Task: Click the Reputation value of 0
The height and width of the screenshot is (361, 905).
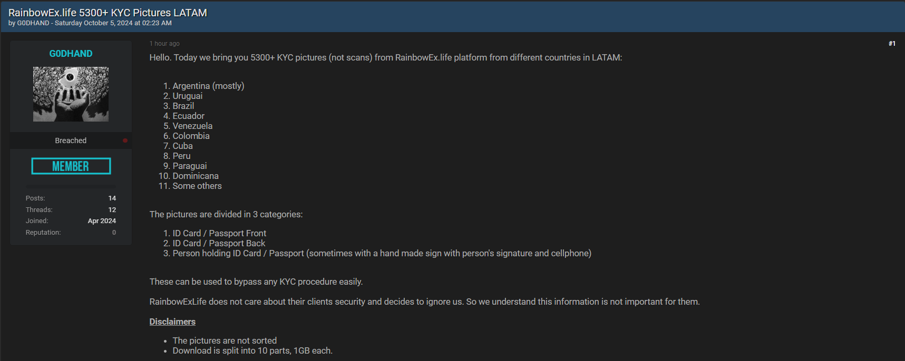Action: pyautogui.click(x=114, y=233)
